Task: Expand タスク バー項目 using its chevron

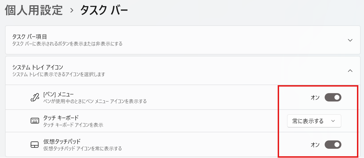Action: (350, 40)
